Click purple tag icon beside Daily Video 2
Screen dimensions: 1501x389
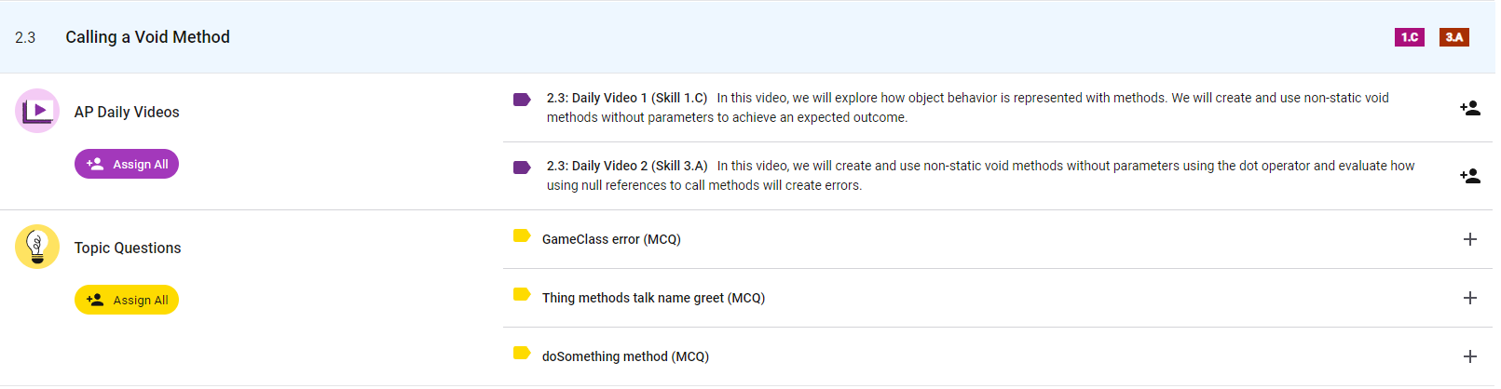click(522, 168)
